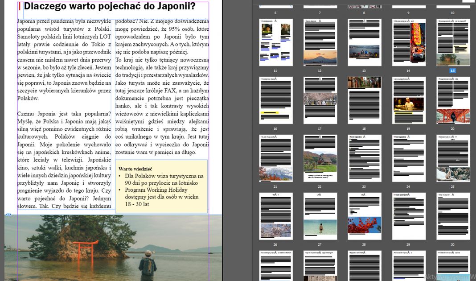Select the yellow 'Warto wiedzieć' info box
The image size is (476, 281).
point(161,186)
